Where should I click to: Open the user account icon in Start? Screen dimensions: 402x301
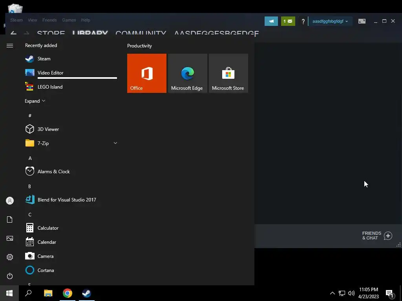[10, 201]
